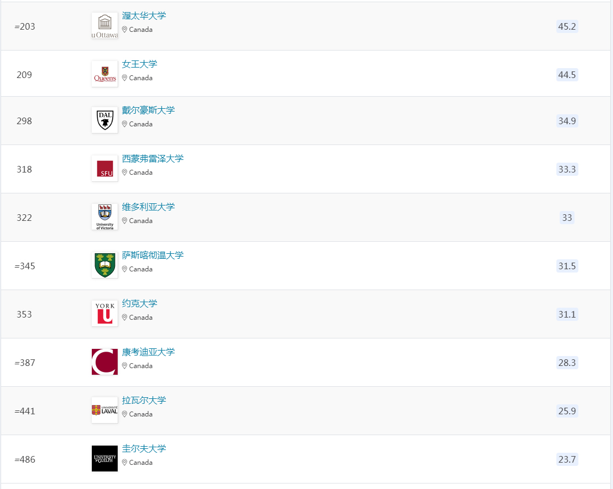Select the University of Victoria crest

[x=104, y=216]
